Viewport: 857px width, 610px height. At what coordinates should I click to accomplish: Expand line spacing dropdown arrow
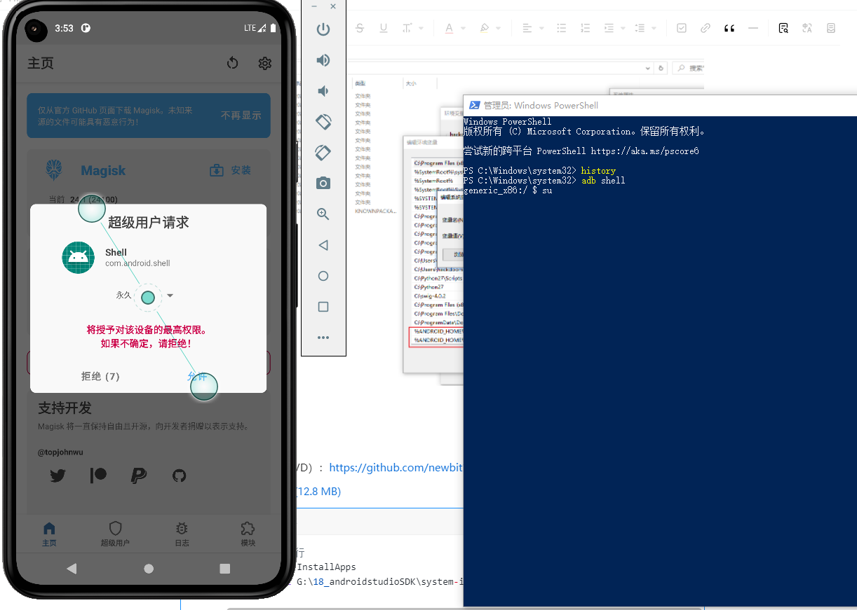pos(654,29)
